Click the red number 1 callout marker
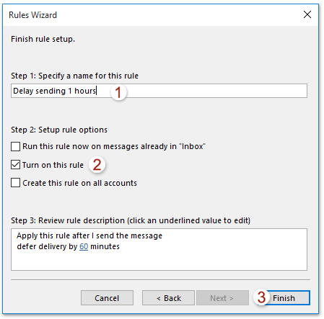 (x=118, y=92)
